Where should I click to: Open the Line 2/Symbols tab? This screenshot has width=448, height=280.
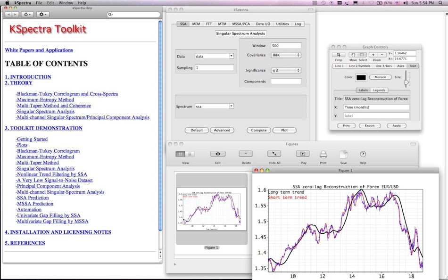tap(359, 66)
